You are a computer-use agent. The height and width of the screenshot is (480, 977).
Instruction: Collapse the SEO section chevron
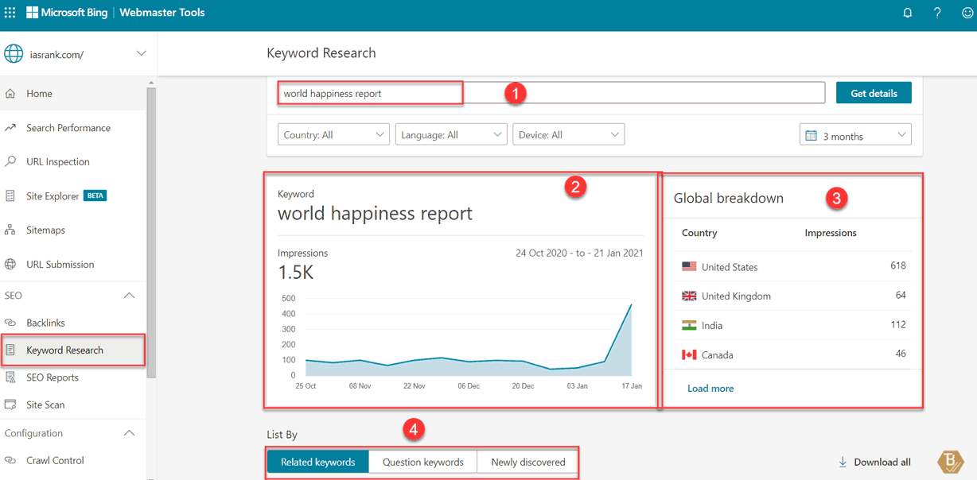pos(129,296)
